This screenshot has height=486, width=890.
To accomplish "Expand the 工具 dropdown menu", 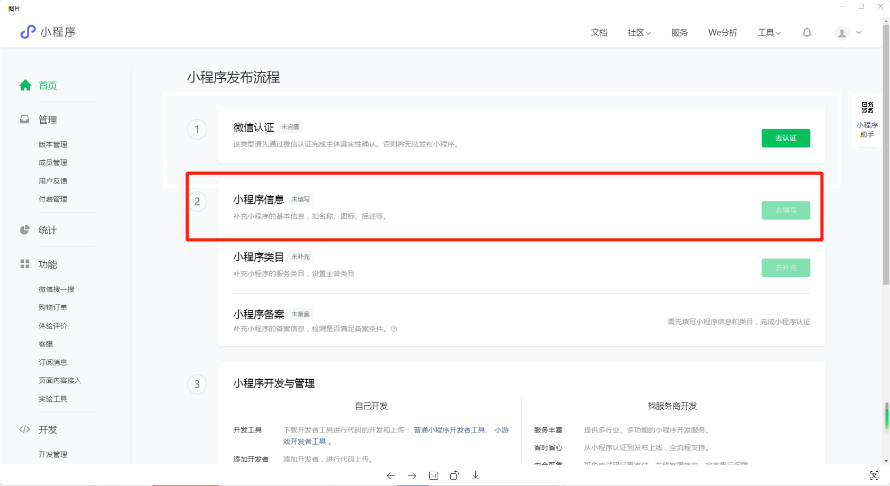I will click(x=769, y=33).
